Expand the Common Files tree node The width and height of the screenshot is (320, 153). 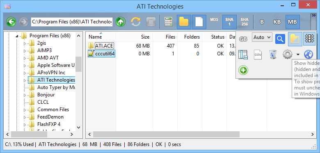point(25,110)
